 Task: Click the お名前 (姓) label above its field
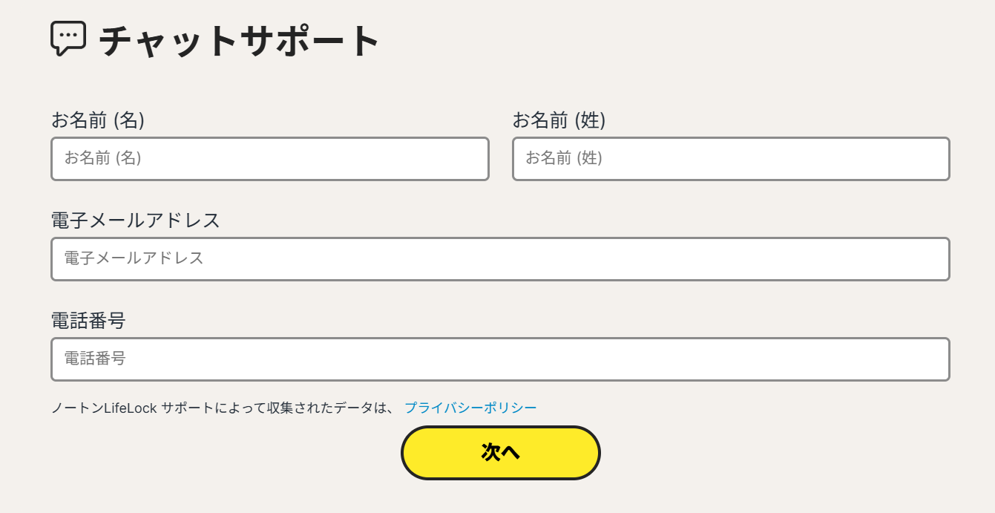(x=559, y=120)
